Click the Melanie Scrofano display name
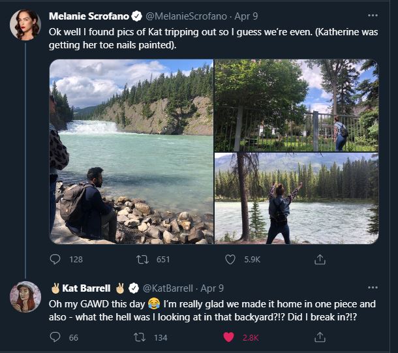The height and width of the screenshot is (353, 398). 88,16
